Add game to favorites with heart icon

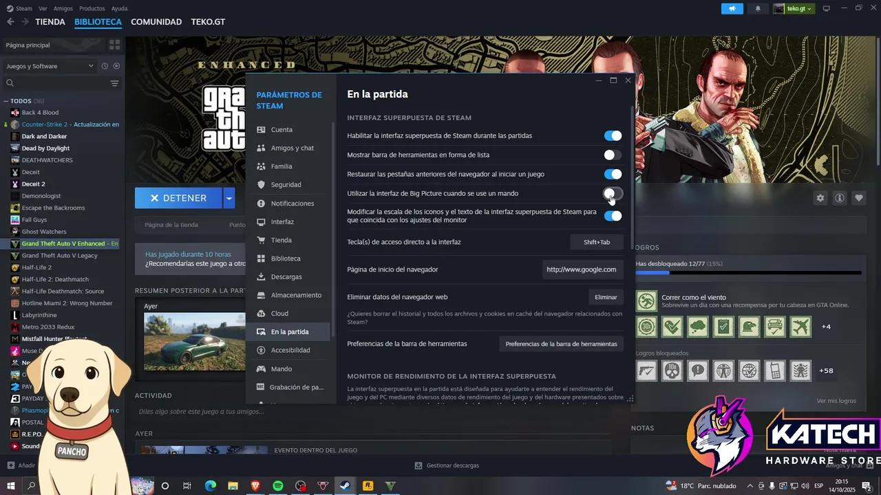pyautogui.click(x=859, y=198)
